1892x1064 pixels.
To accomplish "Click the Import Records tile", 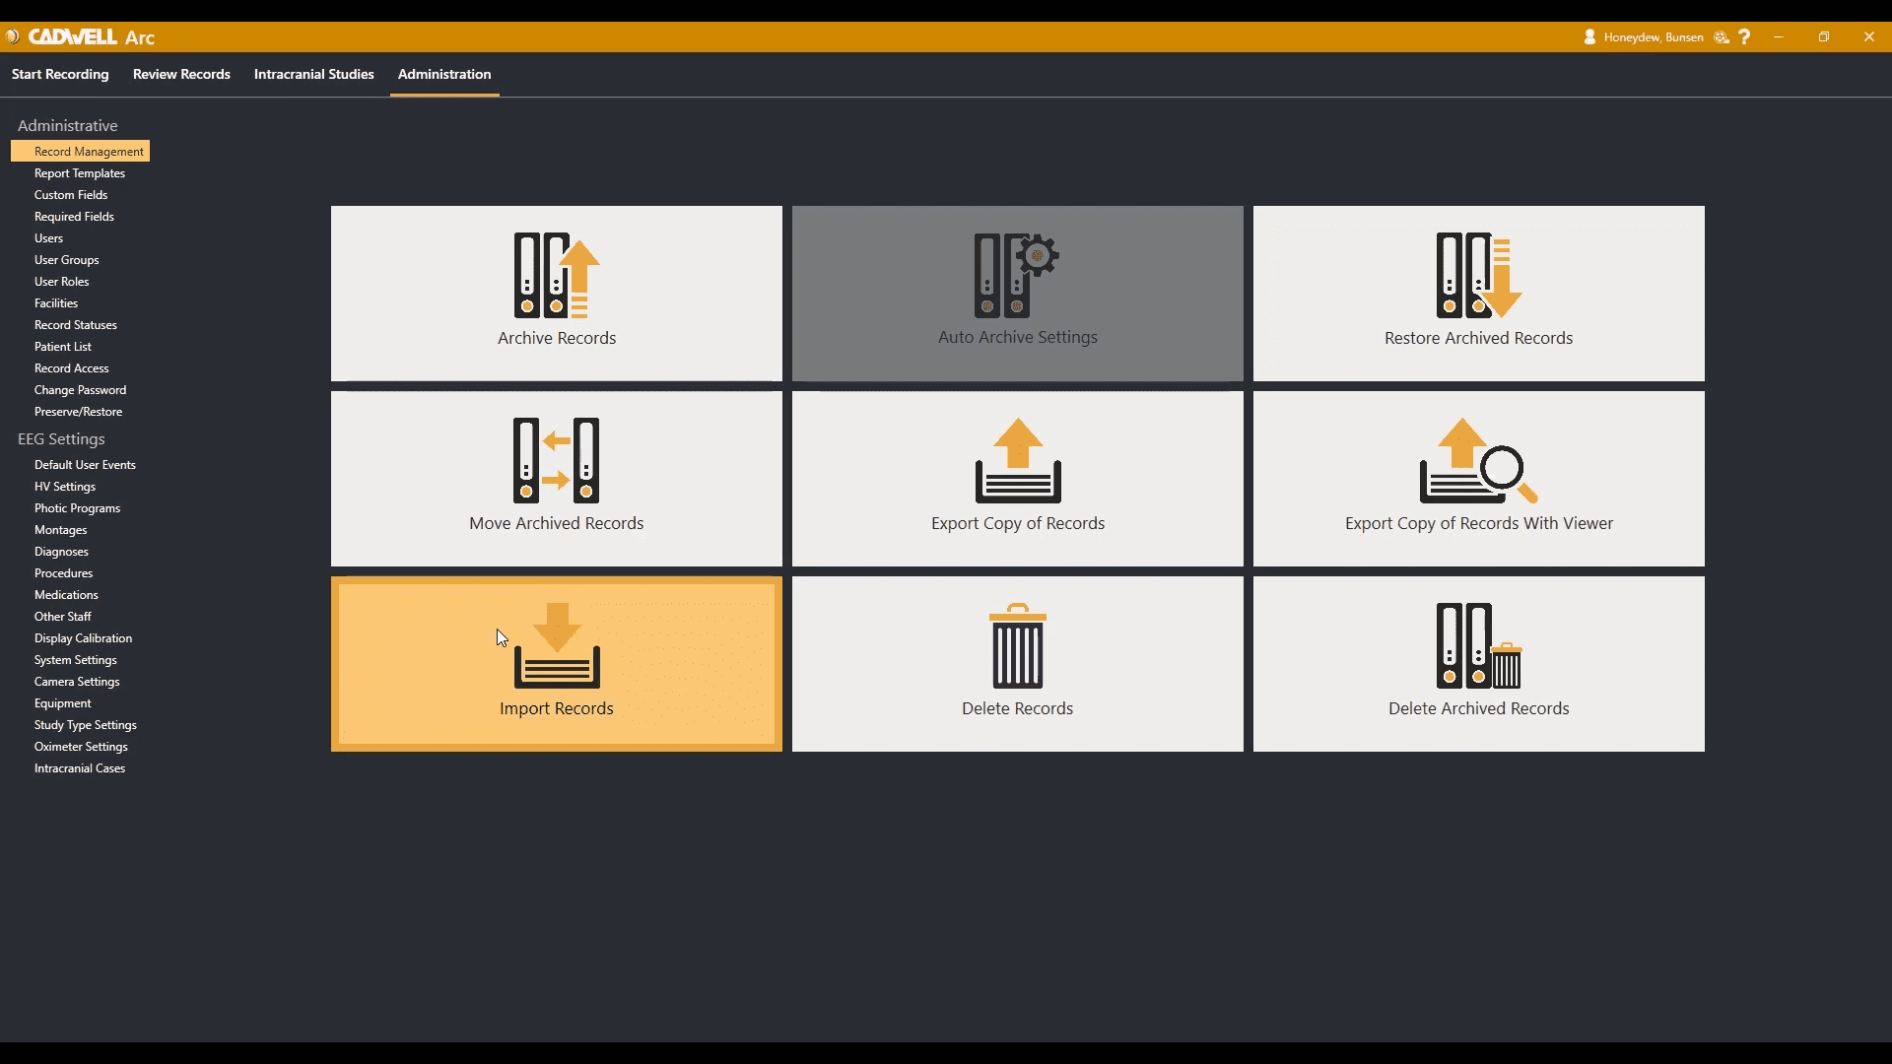I will pyautogui.click(x=556, y=663).
